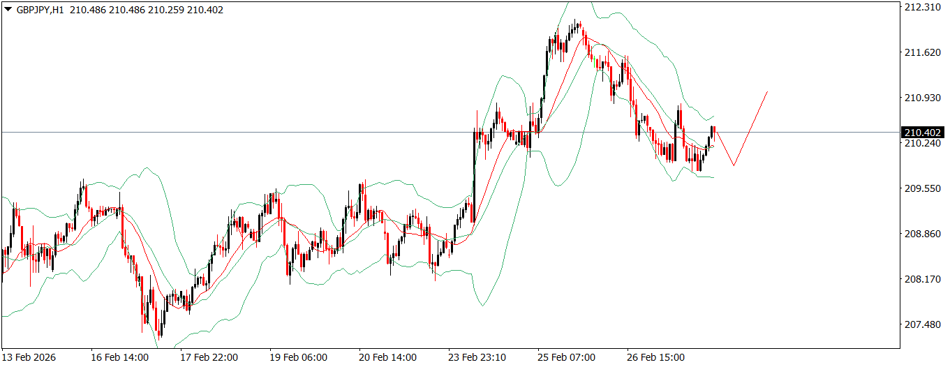Viewport: 950px width, 367px height.
Task: Click the OHLC values 210.486 210.486 210.259 210.402
Action: click(147, 10)
